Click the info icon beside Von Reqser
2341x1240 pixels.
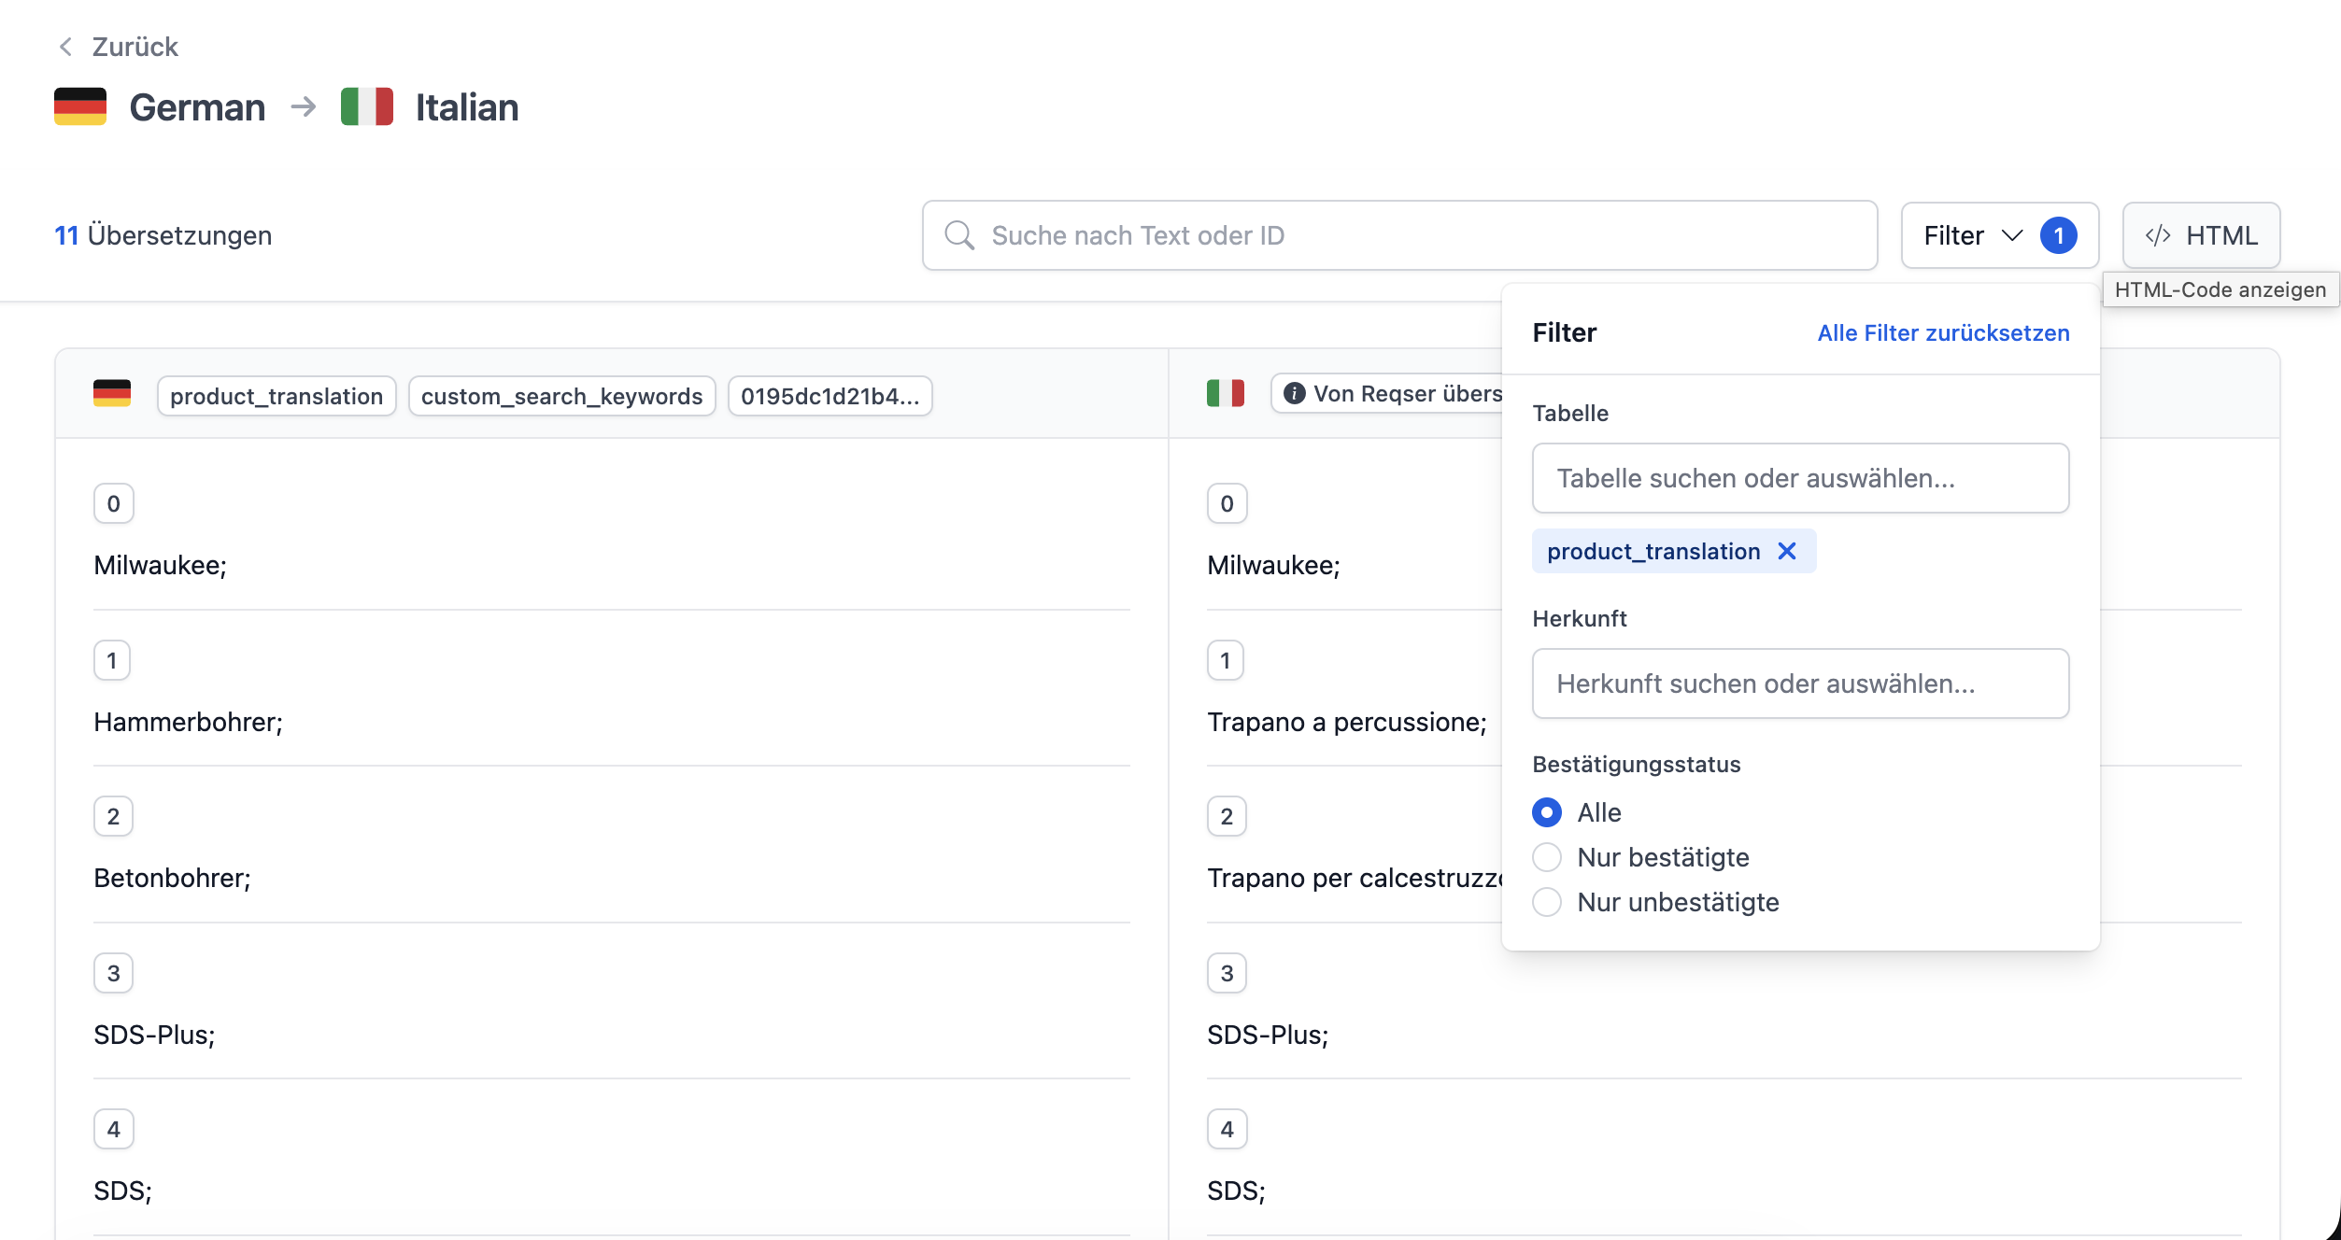click(x=1294, y=394)
